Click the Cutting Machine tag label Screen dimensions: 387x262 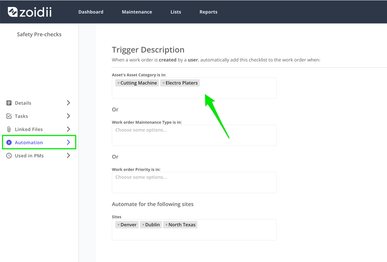(x=139, y=83)
